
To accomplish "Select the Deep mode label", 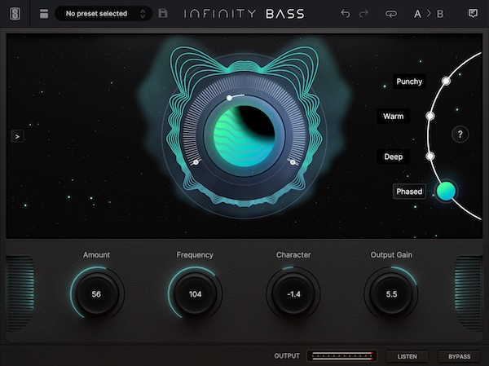I will 394,157.
